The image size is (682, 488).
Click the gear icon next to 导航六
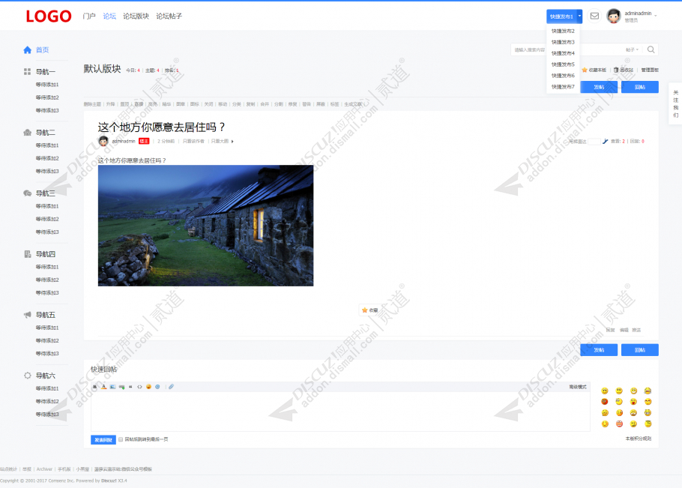28,376
